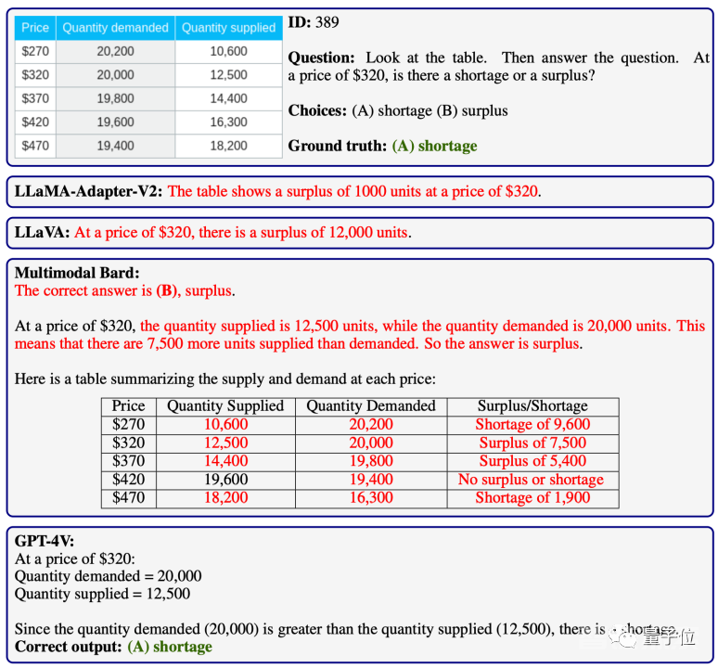Click the 'Surplus/Shortage' column header
The height and width of the screenshot is (668, 718).
(x=532, y=406)
